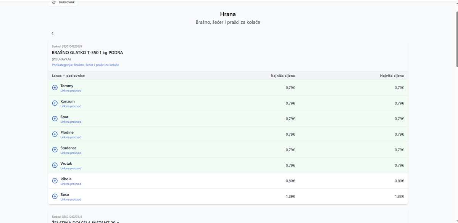This screenshot has width=458, height=223.
Task: Click the Barkod: 3850104227516 text
Action: (x=67, y=216)
